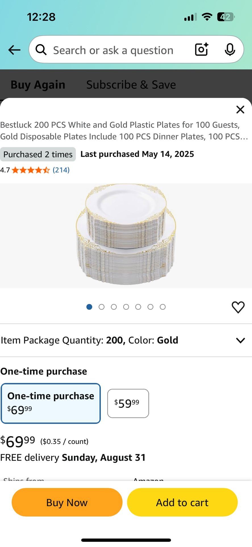The image size is (252, 547).
Task: Tap the search magnifier icon
Action: pyautogui.click(x=41, y=50)
